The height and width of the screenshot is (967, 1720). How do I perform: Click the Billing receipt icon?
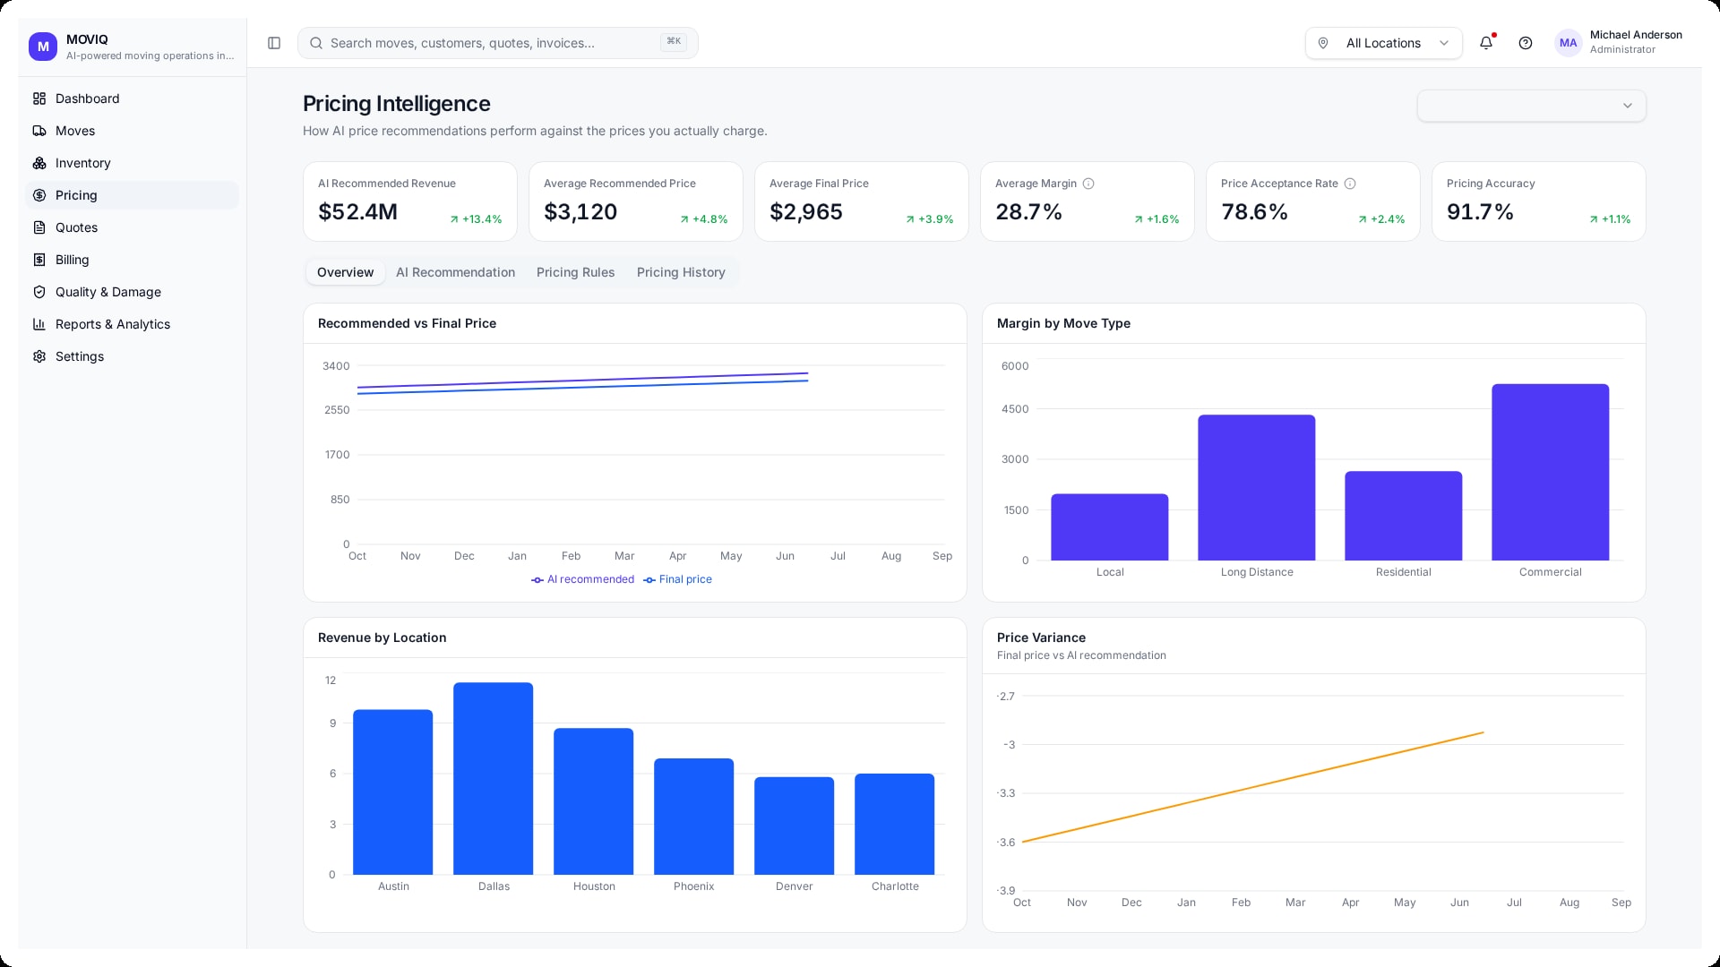39,260
